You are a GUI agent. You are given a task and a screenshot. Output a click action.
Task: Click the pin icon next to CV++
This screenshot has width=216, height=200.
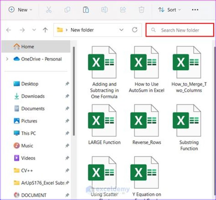tap(67, 170)
